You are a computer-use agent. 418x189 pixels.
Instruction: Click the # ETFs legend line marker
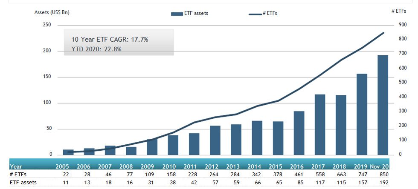pyautogui.click(x=255, y=14)
